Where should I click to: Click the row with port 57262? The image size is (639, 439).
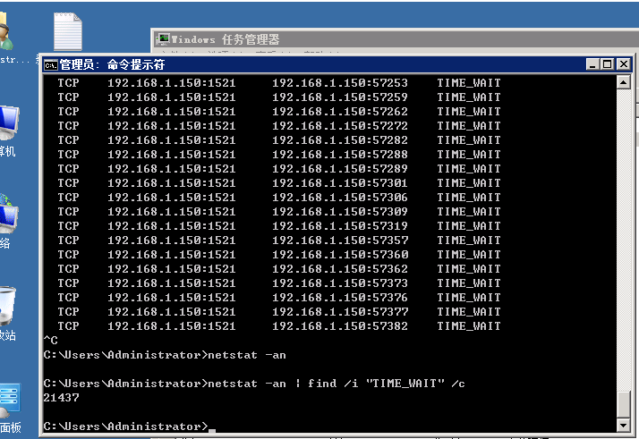click(278, 111)
